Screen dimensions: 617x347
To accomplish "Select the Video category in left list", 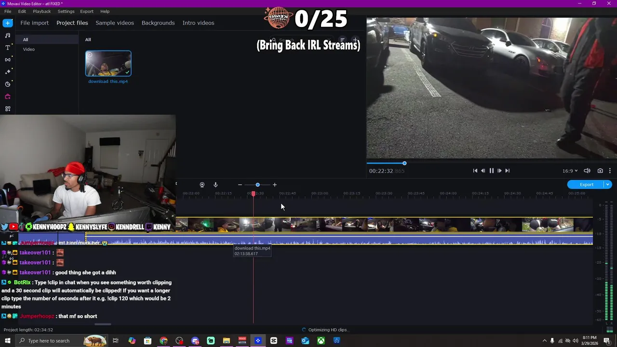I will point(29,49).
